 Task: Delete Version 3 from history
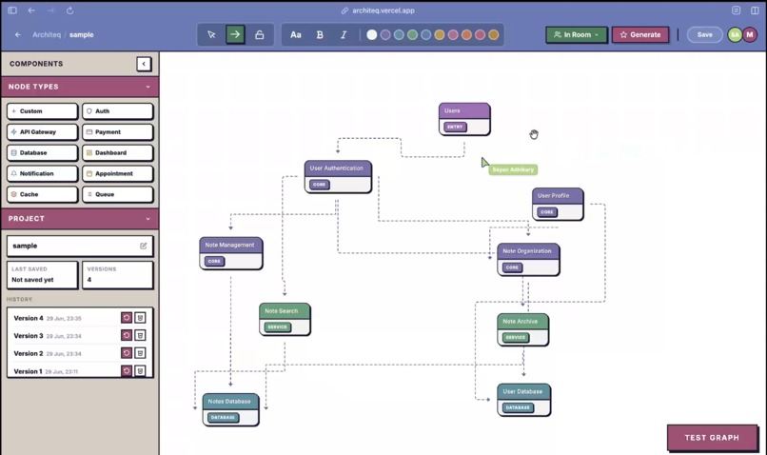[140, 336]
